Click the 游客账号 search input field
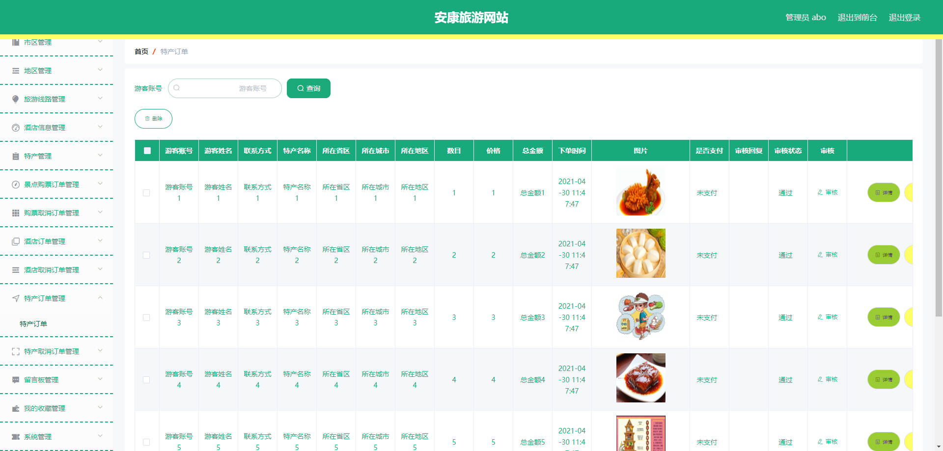Viewport: 943px width, 451px height. point(225,88)
